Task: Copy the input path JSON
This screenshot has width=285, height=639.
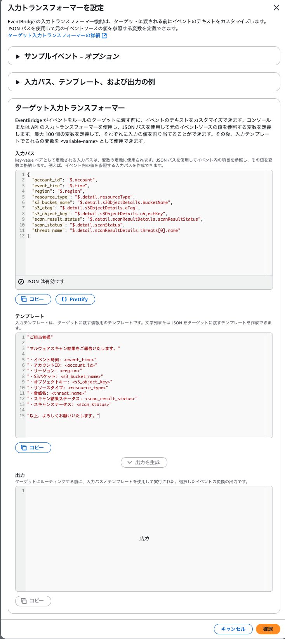Action: (33, 299)
